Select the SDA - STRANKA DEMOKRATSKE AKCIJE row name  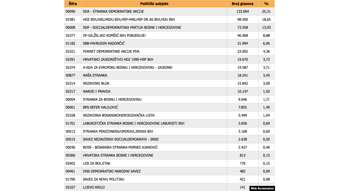point(113,11)
